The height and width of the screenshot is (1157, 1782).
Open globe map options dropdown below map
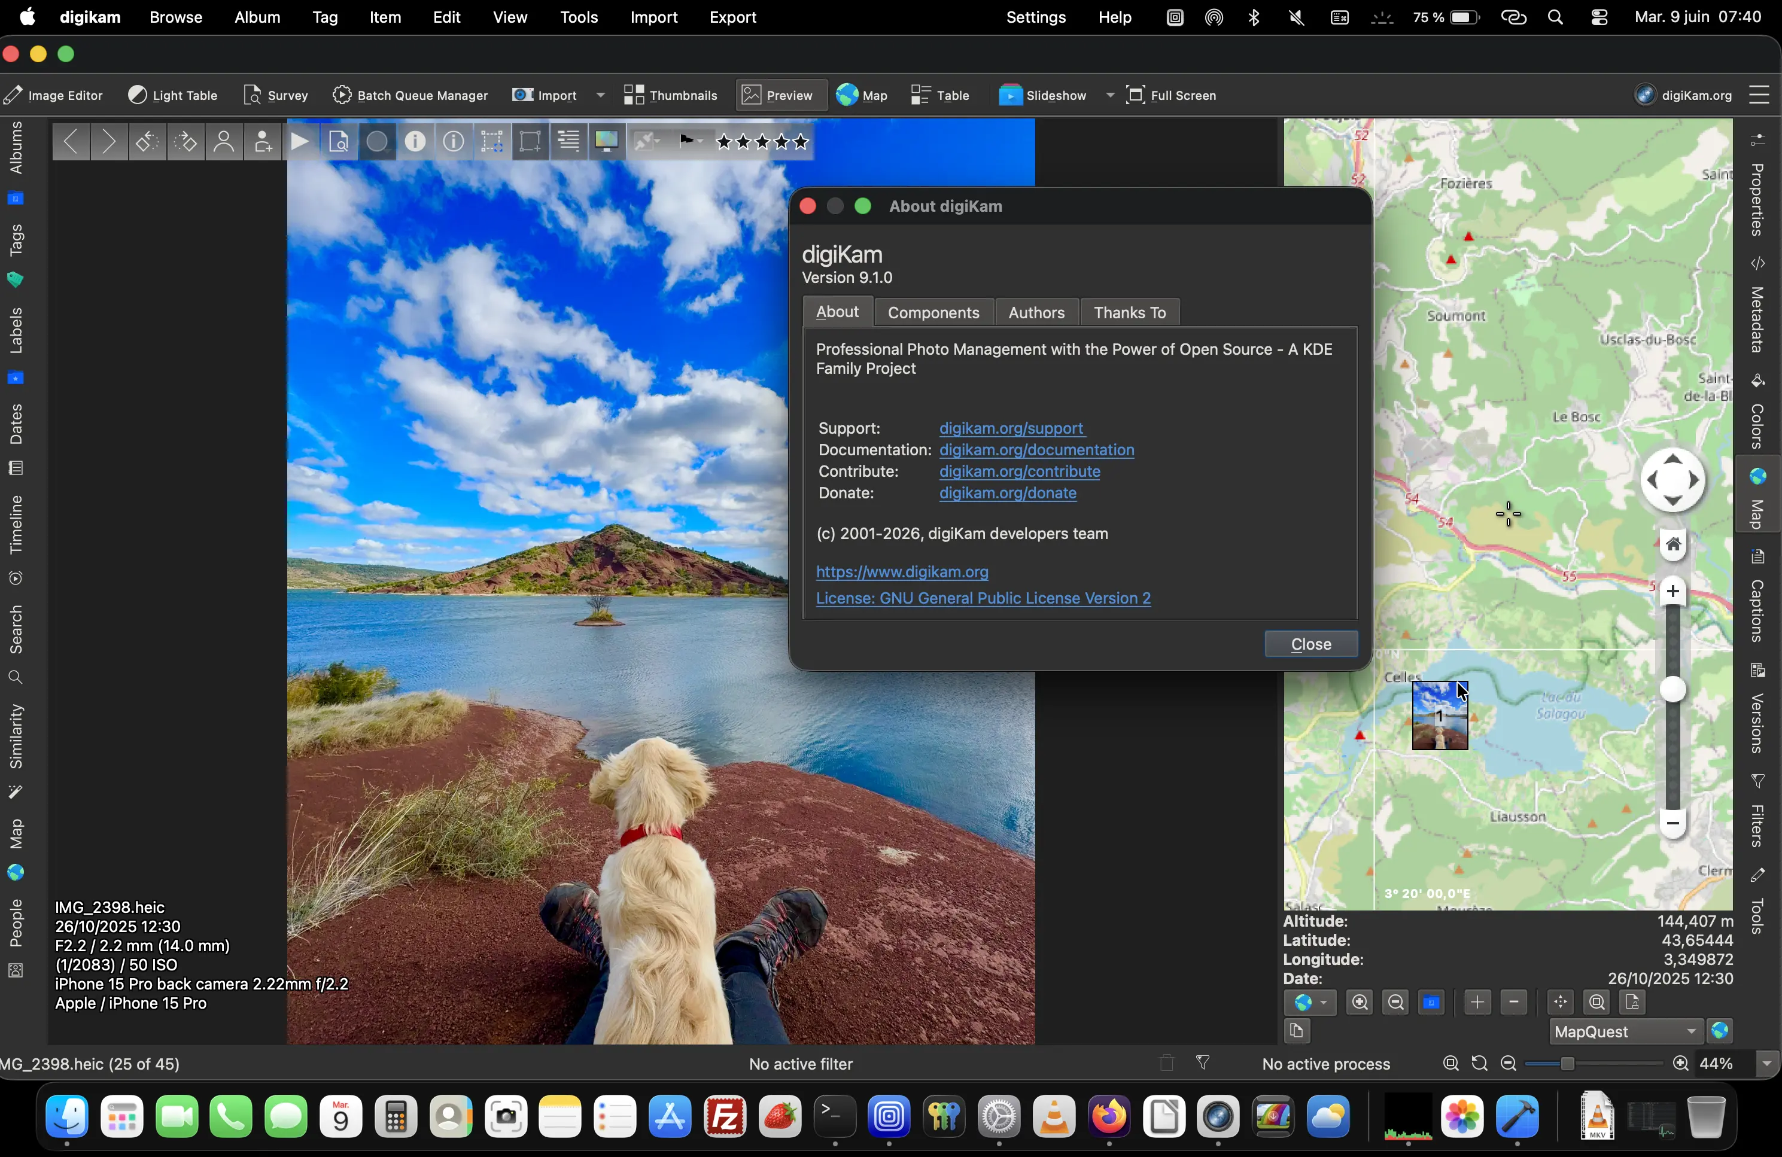[x=1310, y=1002]
